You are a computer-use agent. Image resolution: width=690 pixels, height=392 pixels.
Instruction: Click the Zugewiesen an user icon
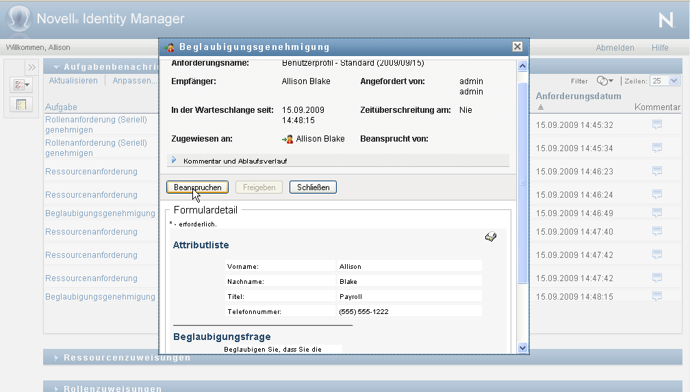287,139
